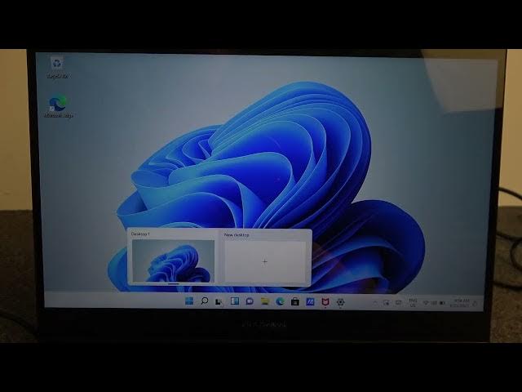Open the Windows Start menu

click(189, 301)
